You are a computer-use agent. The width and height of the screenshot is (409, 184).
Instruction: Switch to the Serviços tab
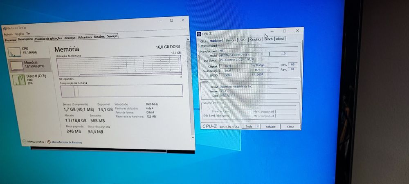click(112, 36)
